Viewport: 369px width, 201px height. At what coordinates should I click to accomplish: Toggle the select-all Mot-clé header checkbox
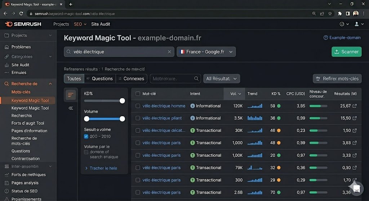point(138,94)
